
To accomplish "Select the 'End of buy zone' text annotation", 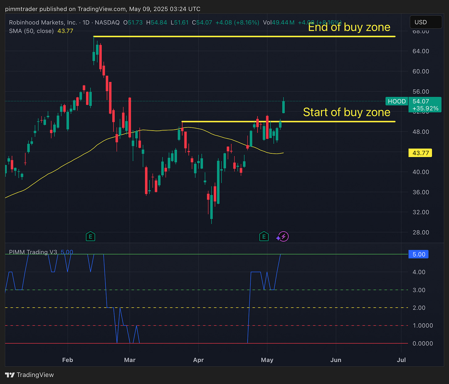I will [x=349, y=27].
